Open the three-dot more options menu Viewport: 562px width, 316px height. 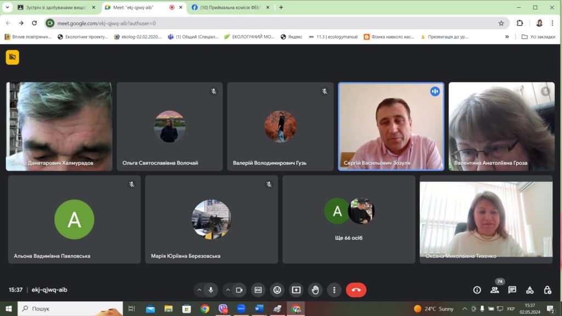[x=334, y=290]
